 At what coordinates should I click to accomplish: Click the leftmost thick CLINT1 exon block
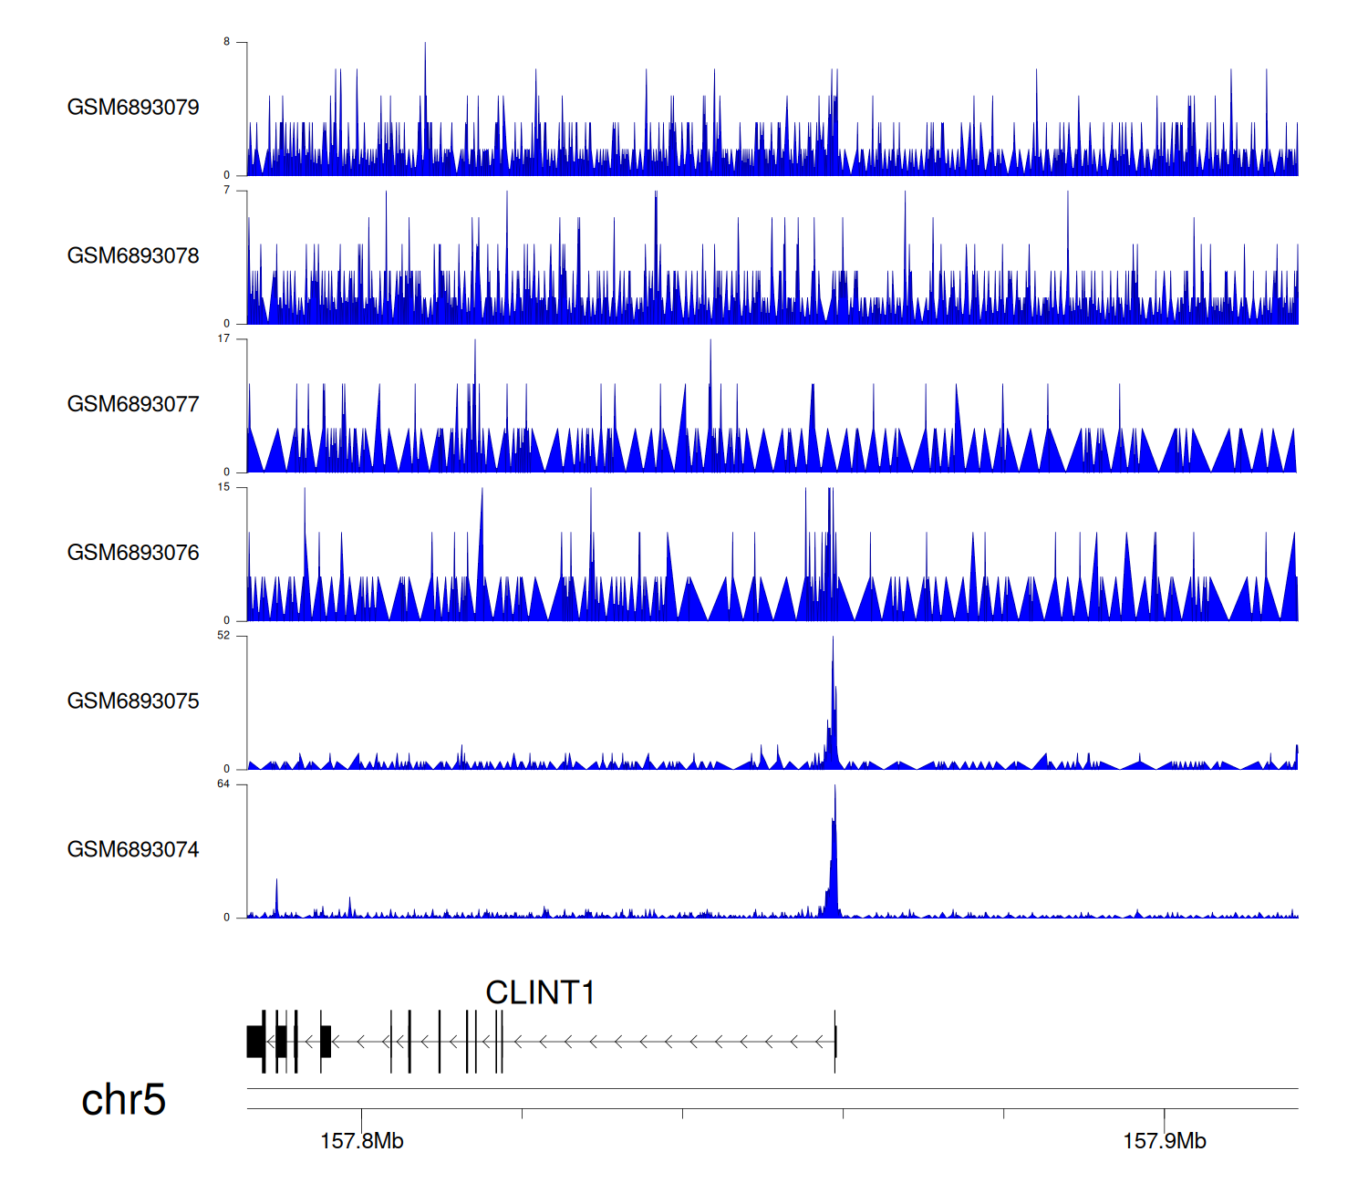[x=255, y=1042]
